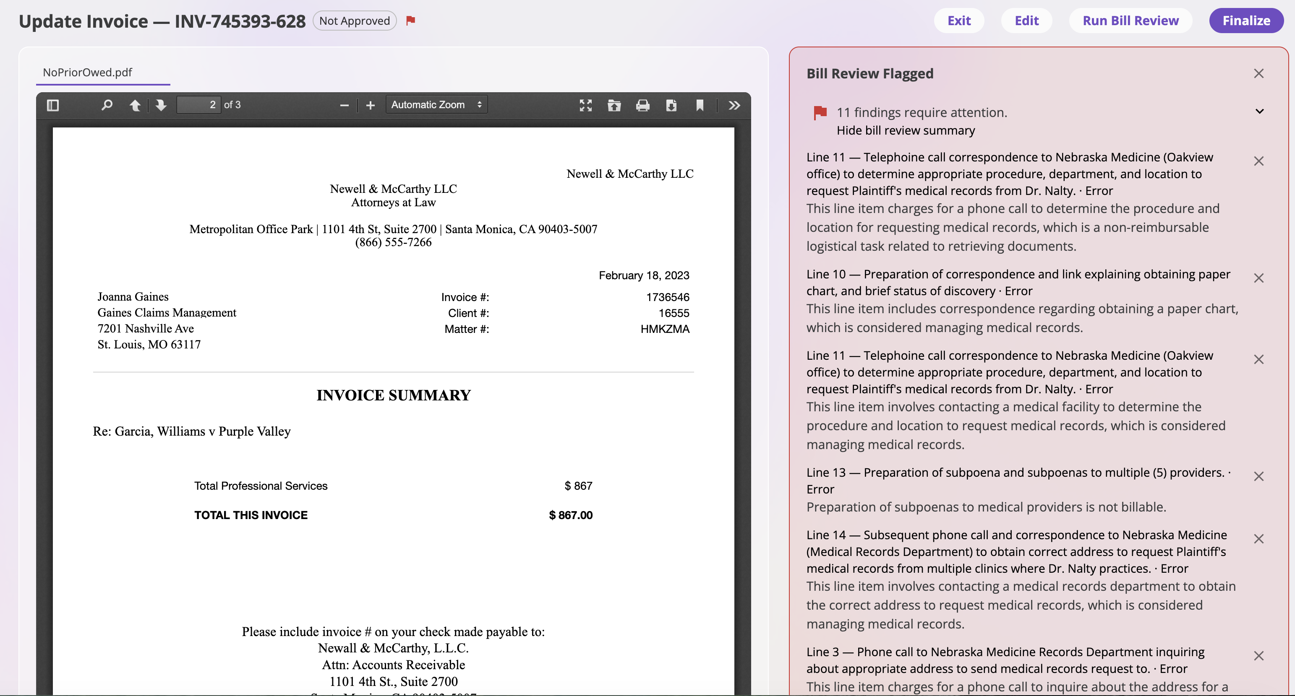Click the Exit button
1295x696 pixels.
click(959, 21)
